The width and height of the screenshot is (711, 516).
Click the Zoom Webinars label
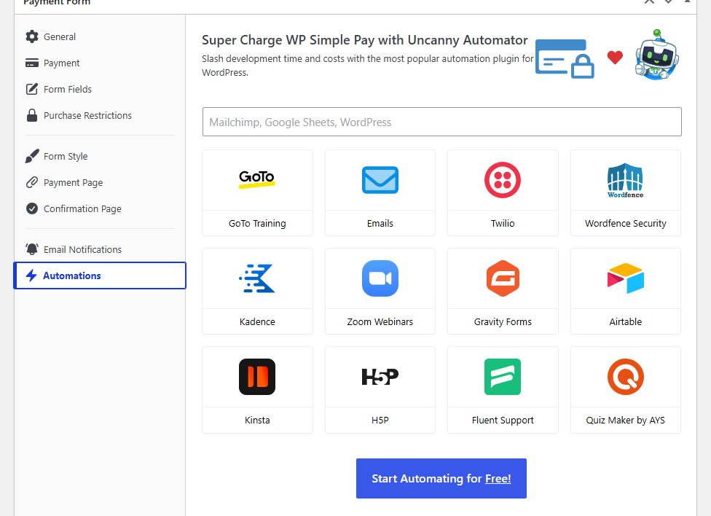pos(380,321)
